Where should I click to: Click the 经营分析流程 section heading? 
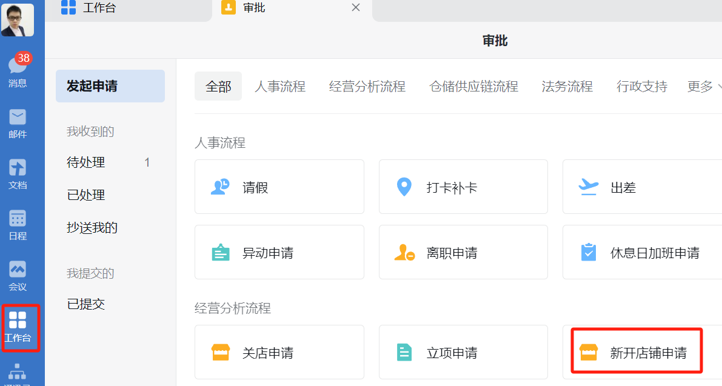pos(233,308)
